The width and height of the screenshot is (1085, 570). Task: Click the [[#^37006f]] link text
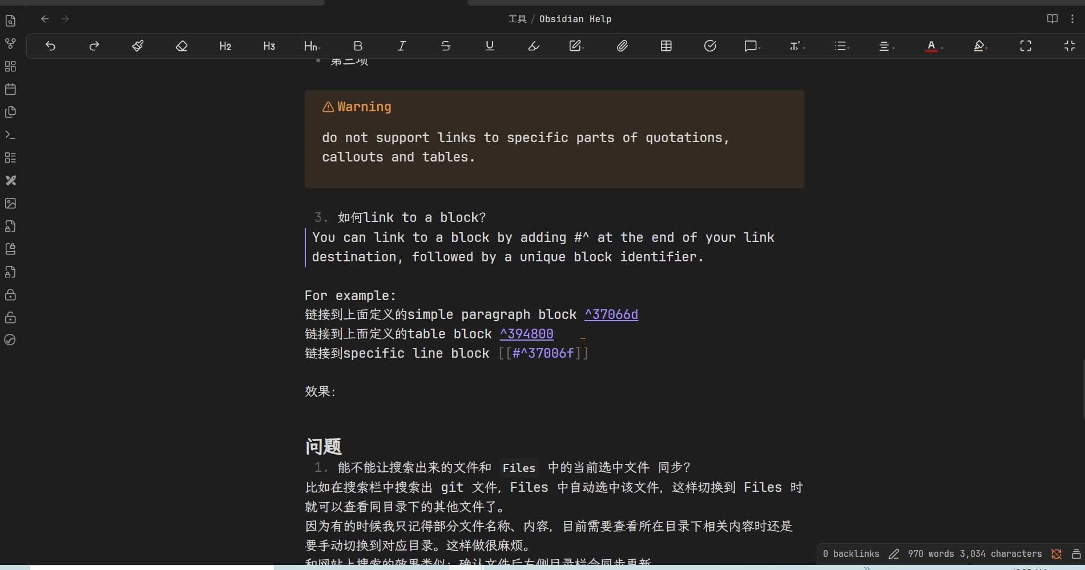543,354
